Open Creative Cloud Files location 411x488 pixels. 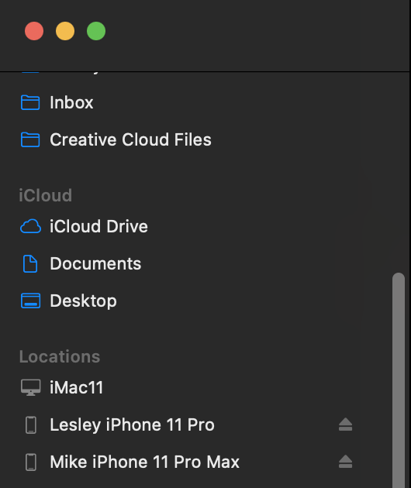pos(130,139)
